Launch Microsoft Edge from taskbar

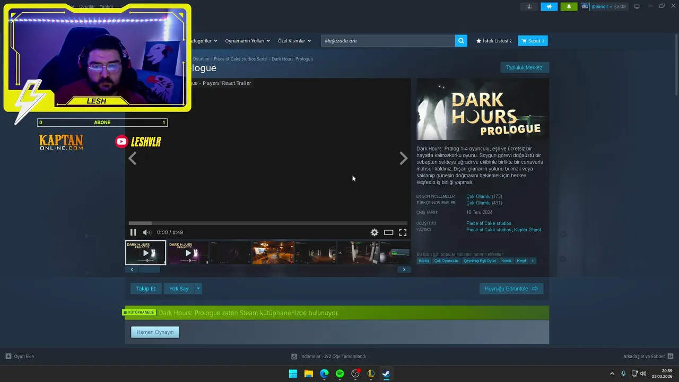click(x=324, y=374)
